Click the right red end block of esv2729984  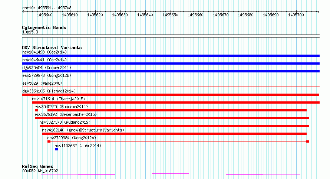(308, 141)
